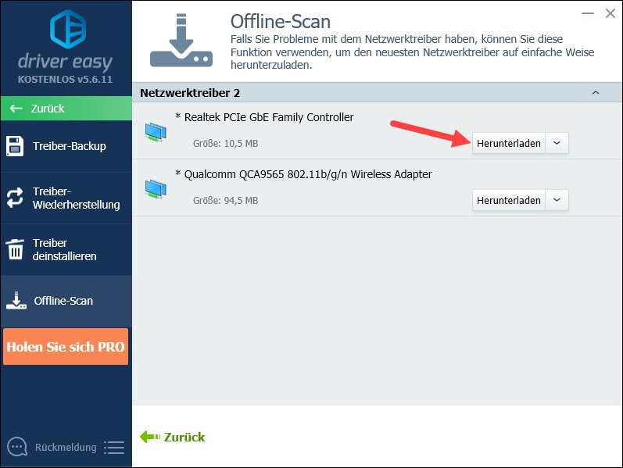The width and height of the screenshot is (623, 468).
Task: Open Treiber-Backup from the sidebar
Action: [66, 146]
